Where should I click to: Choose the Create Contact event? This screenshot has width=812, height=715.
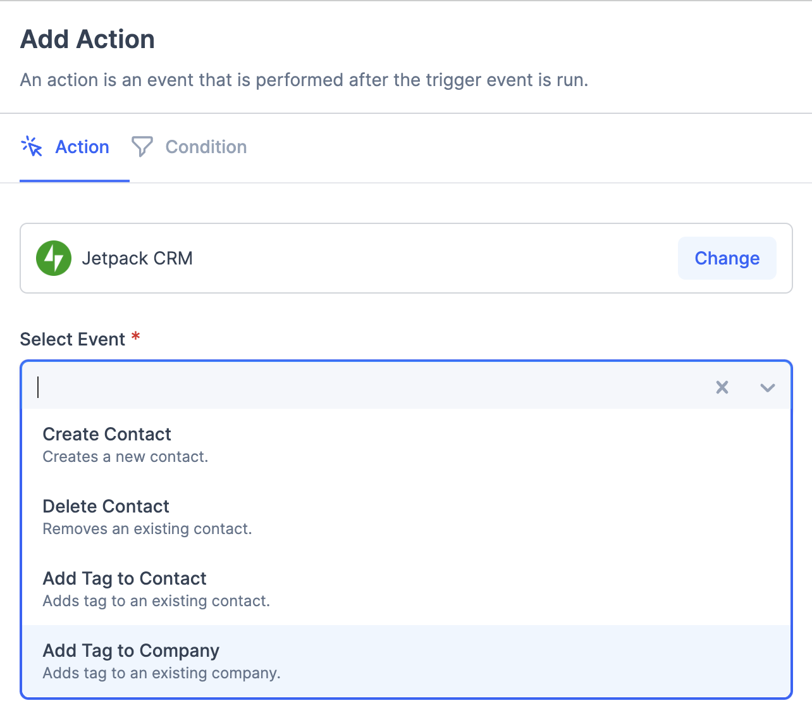coord(107,434)
